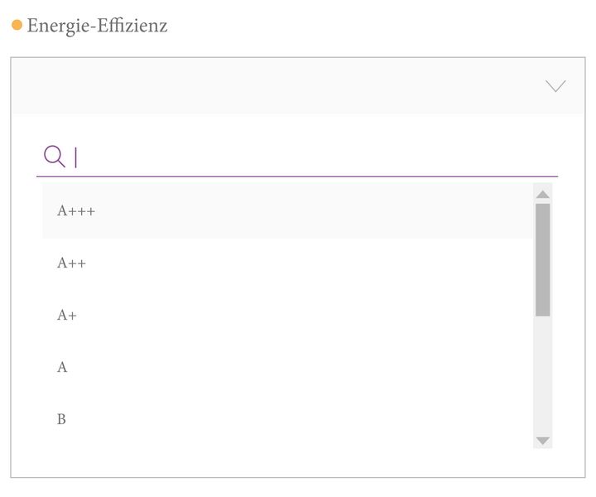Focus the dropdown search input field

tap(315, 157)
